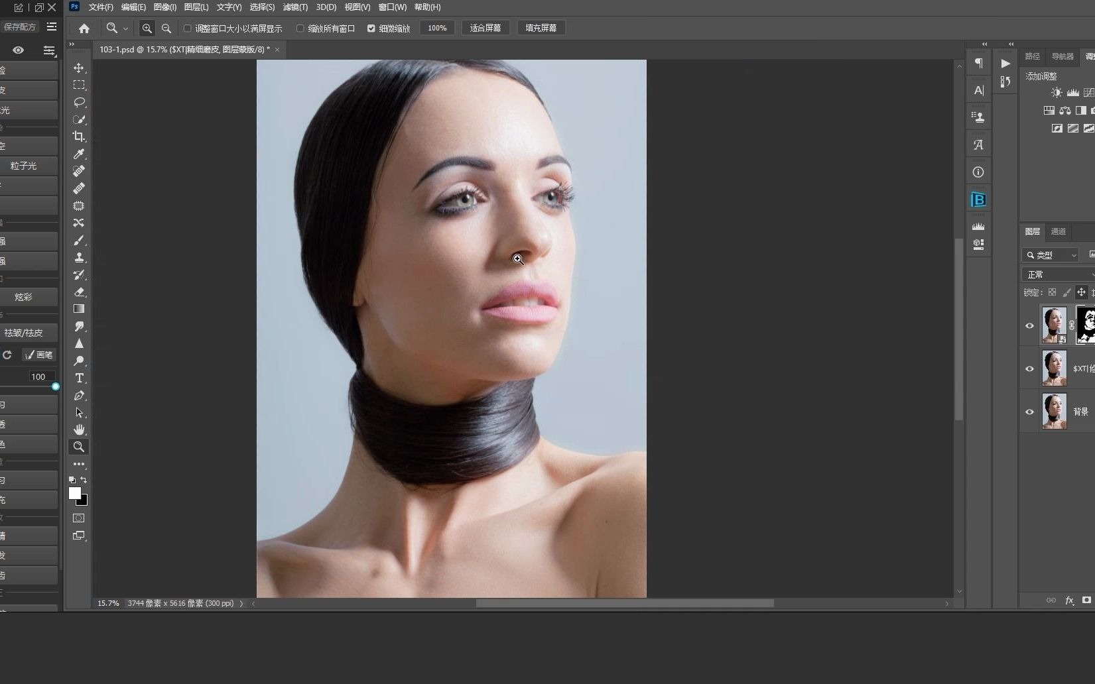Select the Gradient tool
The height and width of the screenshot is (684, 1095).
[x=79, y=309]
